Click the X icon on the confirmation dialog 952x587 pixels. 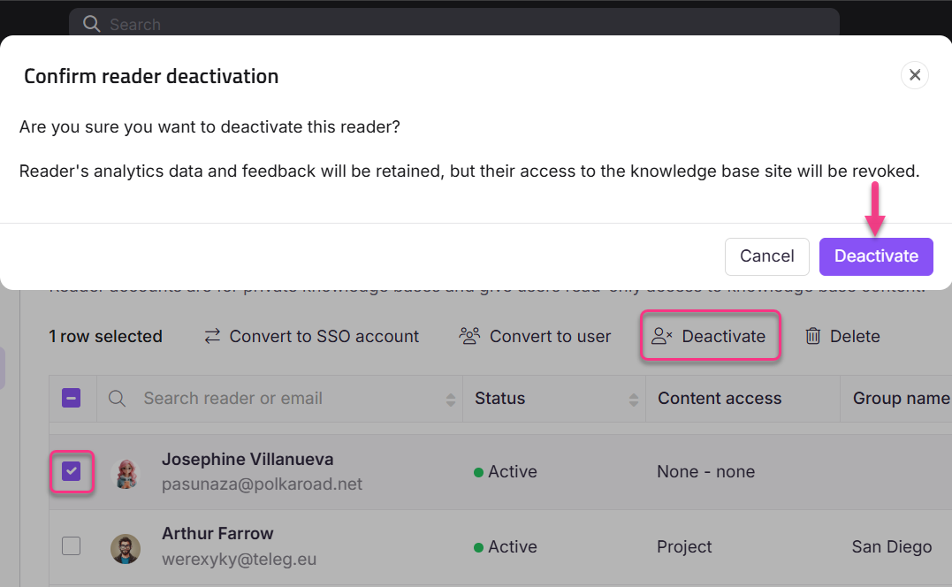915,75
